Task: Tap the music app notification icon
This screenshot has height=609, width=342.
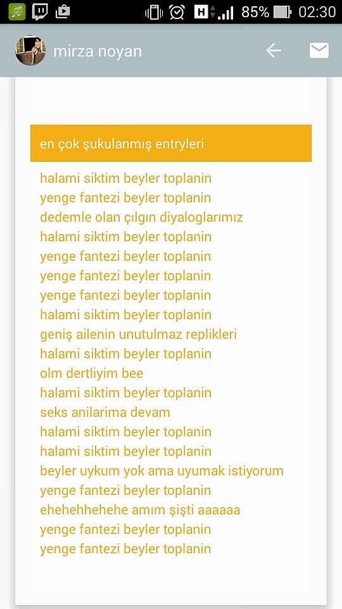Action: coord(16,12)
